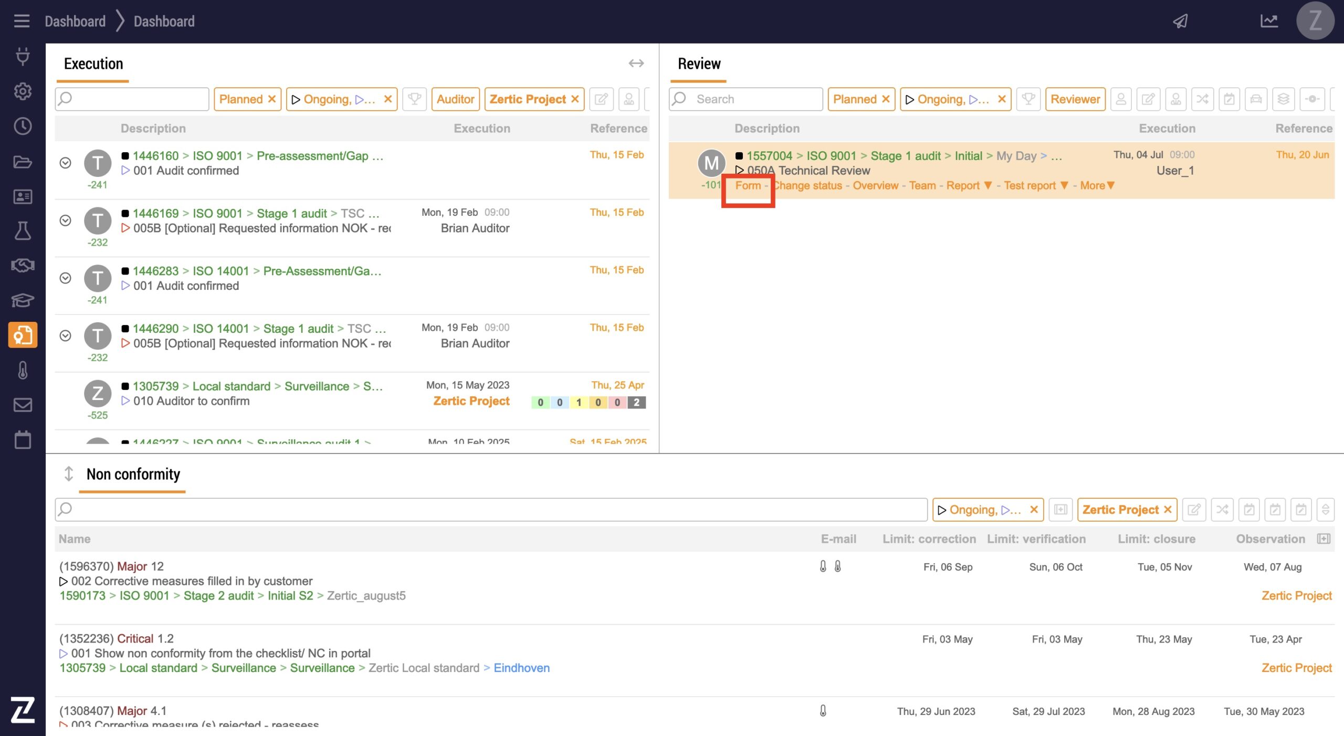
Task: Click the yellow count badge showing 1
Action: (x=579, y=403)
